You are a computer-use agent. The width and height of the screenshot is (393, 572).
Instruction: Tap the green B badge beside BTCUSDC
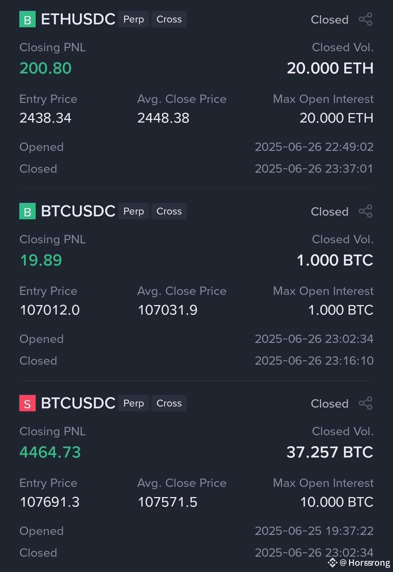click(27, 211)
